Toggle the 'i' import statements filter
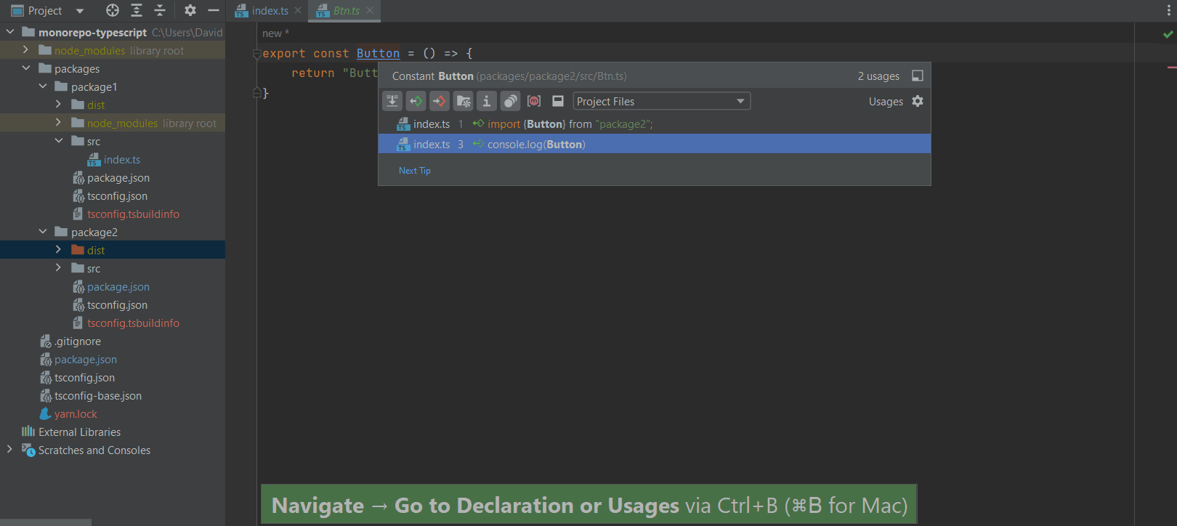This screenshot has height=526, width=1177. click(x=487, y=102)
